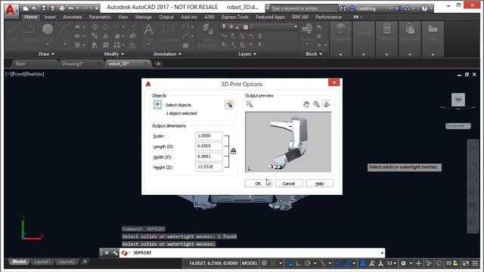Screen dimensions: 484x272
Task: Click OK in 3D Print Options
Action: (258, 184)
